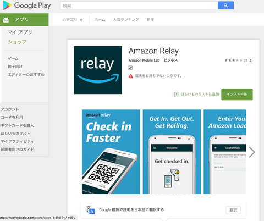Viewport: 264px width, 221px height.
Task: Click the 翻訳 button
Action: click(x=233, y=210)
